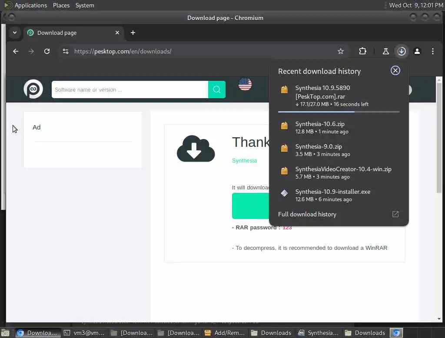Click the scrollbar up arrow
The width and height of the screenshot is (445, 338).
click(439, 80)
